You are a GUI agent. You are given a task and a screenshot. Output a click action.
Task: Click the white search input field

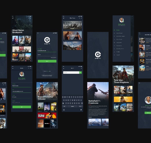pos(71,73)
